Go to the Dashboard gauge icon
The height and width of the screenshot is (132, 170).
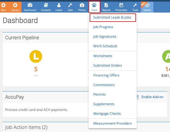(30, 5)
